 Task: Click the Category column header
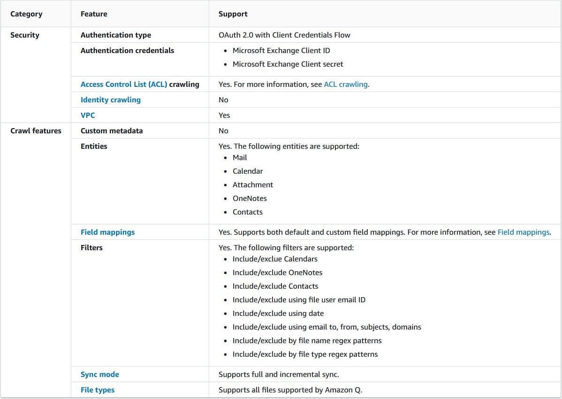tap(26, 14)
